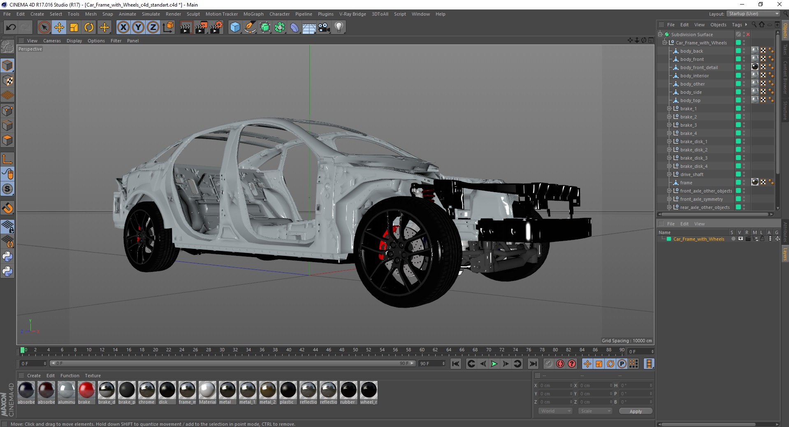The image size is (789, 427).
Task: Switch to Edges mode
Action: click(x=7, y=125)
